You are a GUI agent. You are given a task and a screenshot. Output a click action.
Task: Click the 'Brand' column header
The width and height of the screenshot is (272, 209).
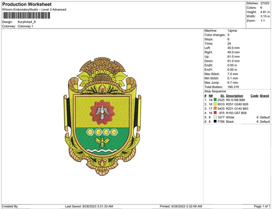[x=264, y=96]
